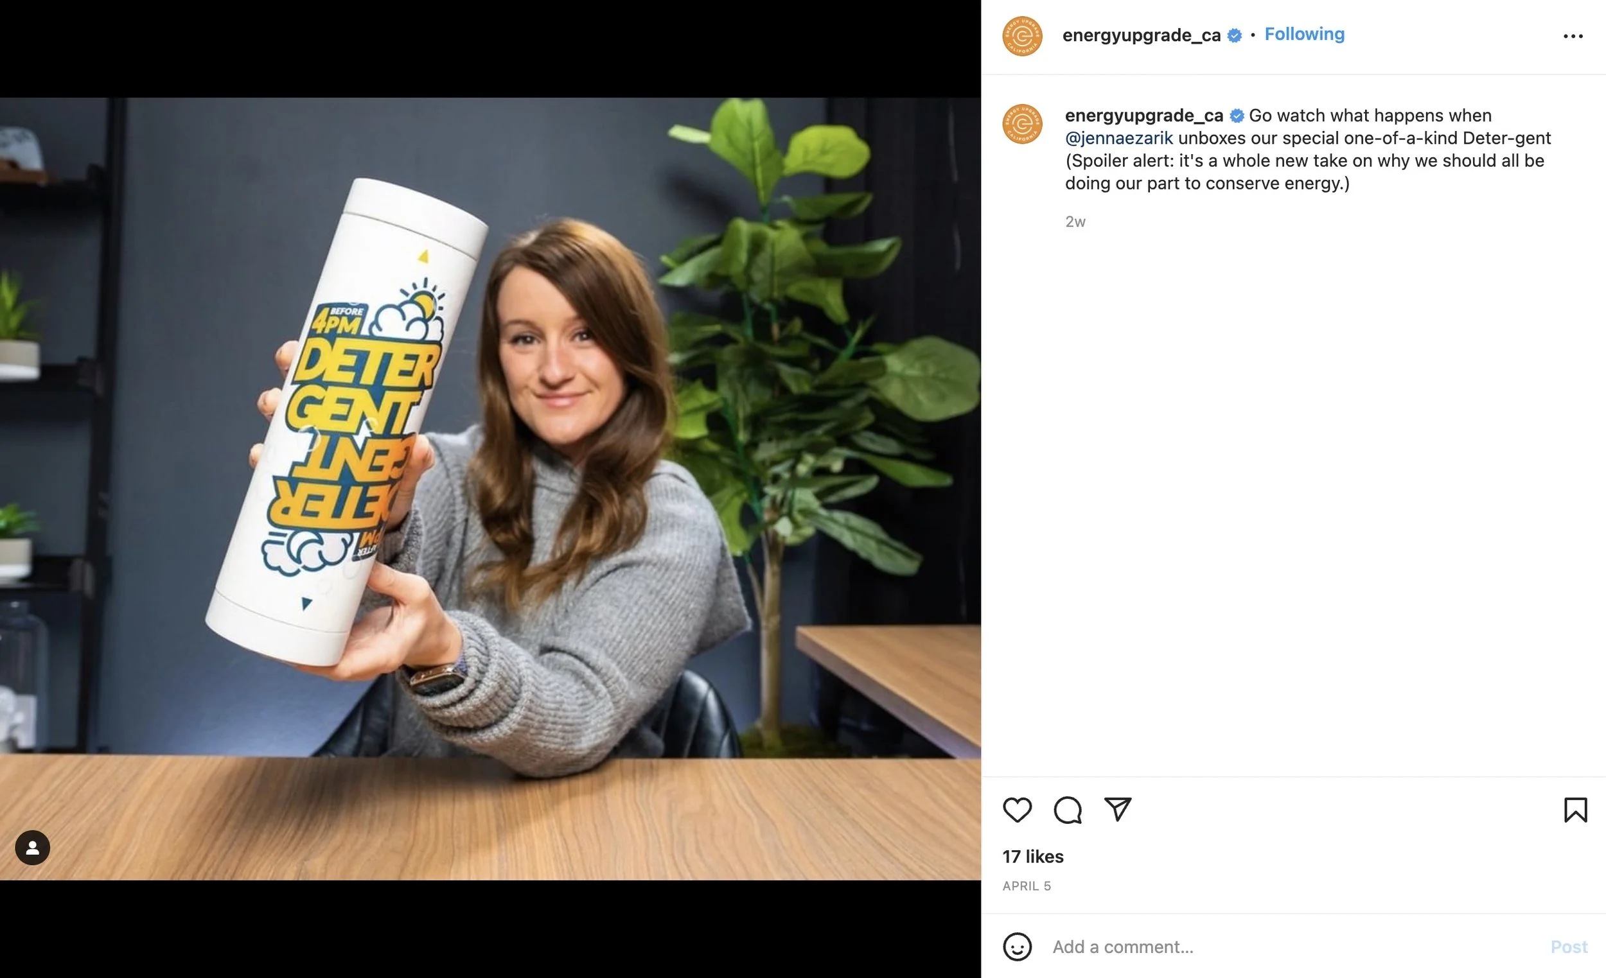Open energyupgrade_ca username in header
This screenshot has height=978, width=1606.
click(x=1142, y=35)
